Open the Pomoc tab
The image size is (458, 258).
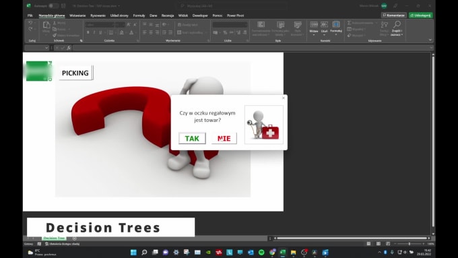click(218, 15)
